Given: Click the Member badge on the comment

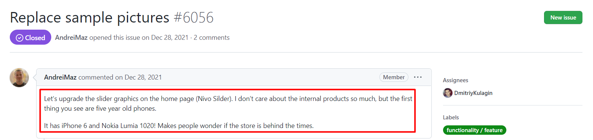Looking at the screenshot, I should [394, 77].
